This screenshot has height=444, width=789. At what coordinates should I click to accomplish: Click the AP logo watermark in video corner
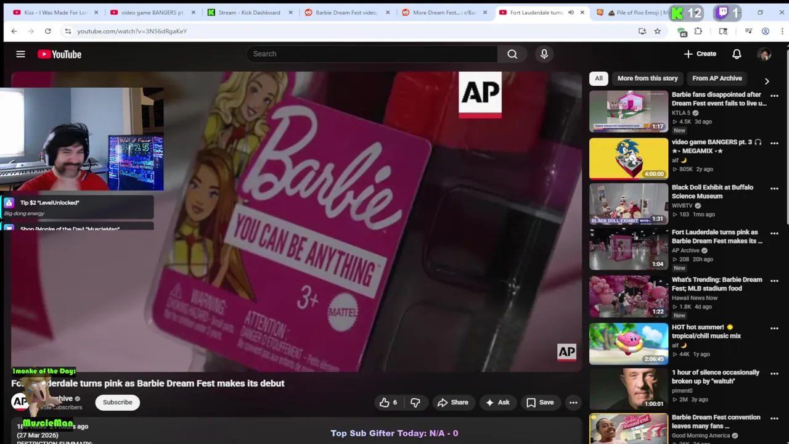566,352
